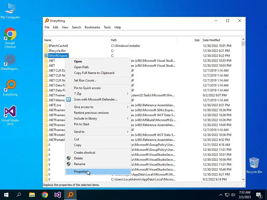Expand the Send to submenu
This screenshot has height=200, width=267.
98,132
